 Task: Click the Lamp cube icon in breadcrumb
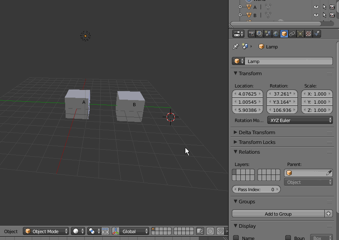262,46
